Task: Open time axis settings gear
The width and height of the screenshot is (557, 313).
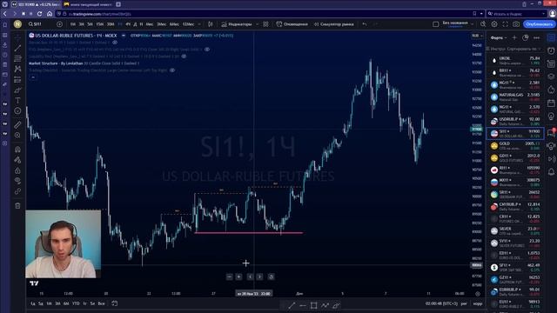Action: tap(478, 294)
